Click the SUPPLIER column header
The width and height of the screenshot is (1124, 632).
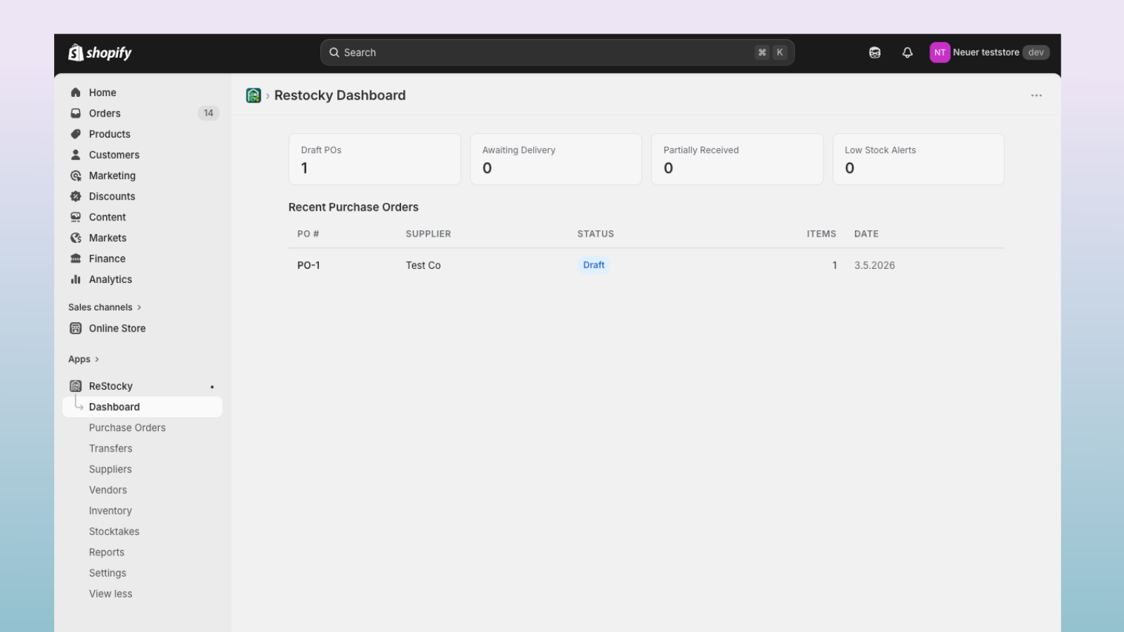pyautogui.click(x=429, y=234)
